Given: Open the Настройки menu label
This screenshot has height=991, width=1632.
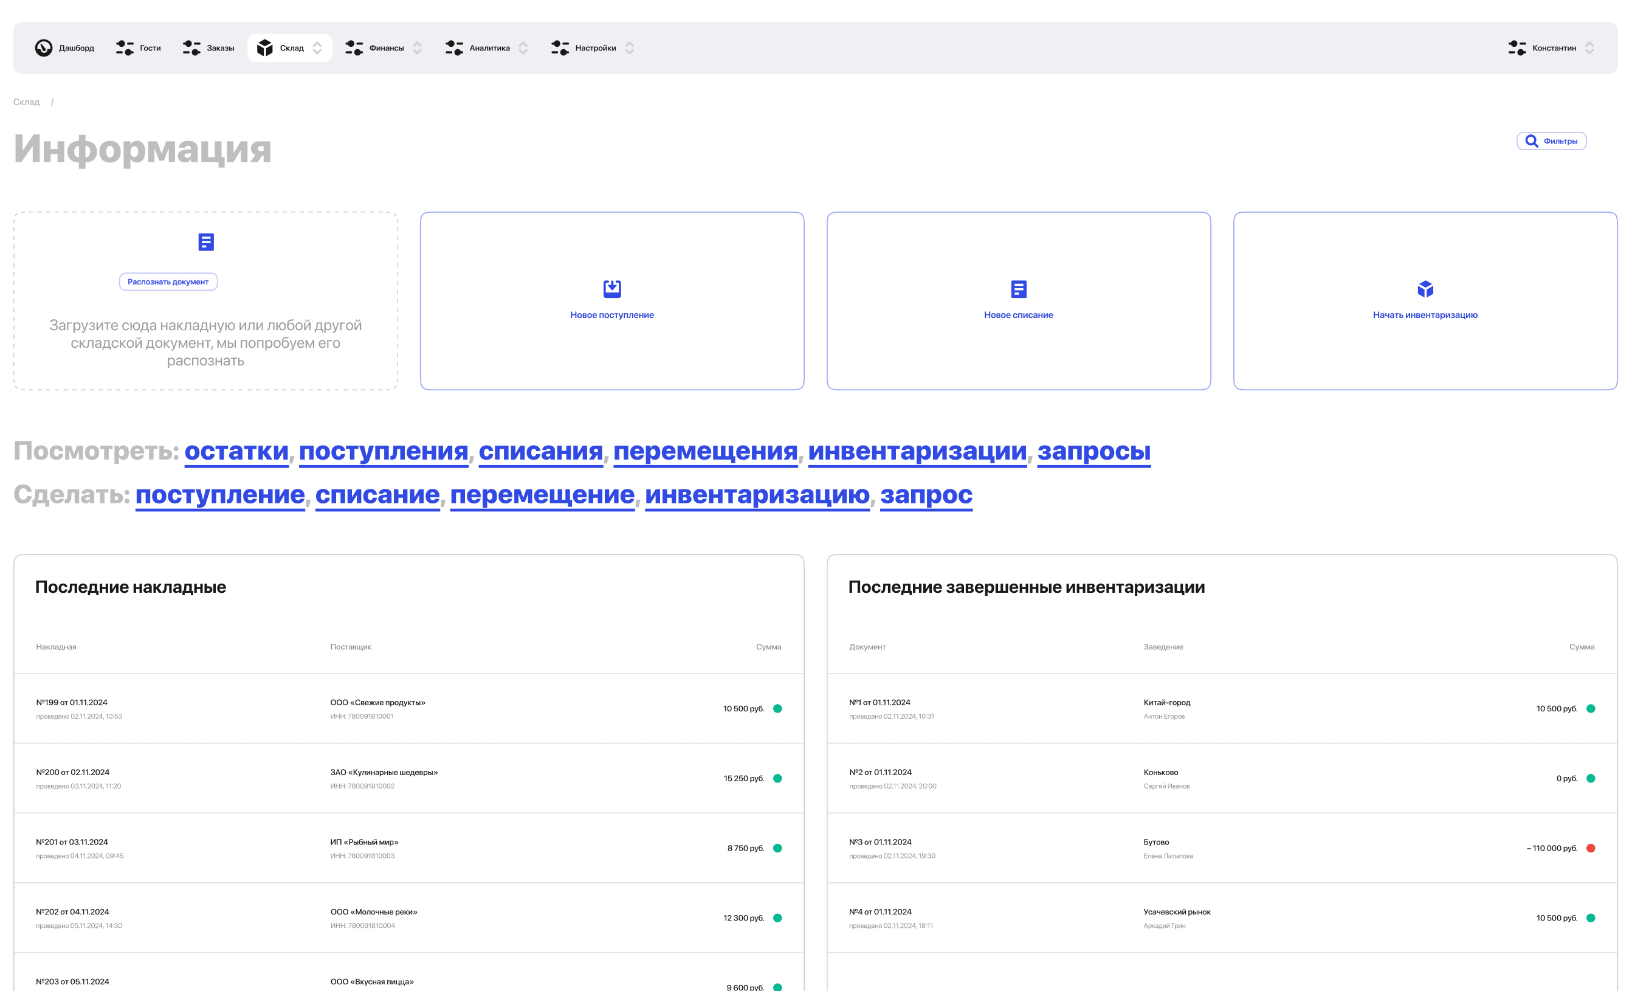Looking at the screenshot, I should click(596, 49).
